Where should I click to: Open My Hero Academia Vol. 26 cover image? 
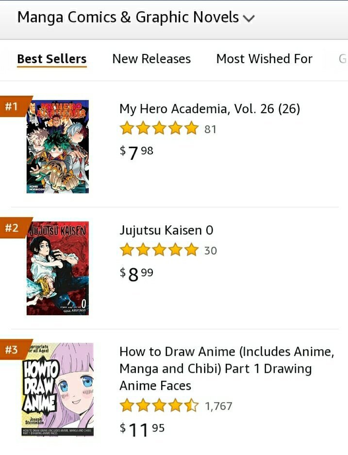tap(58, 147)
